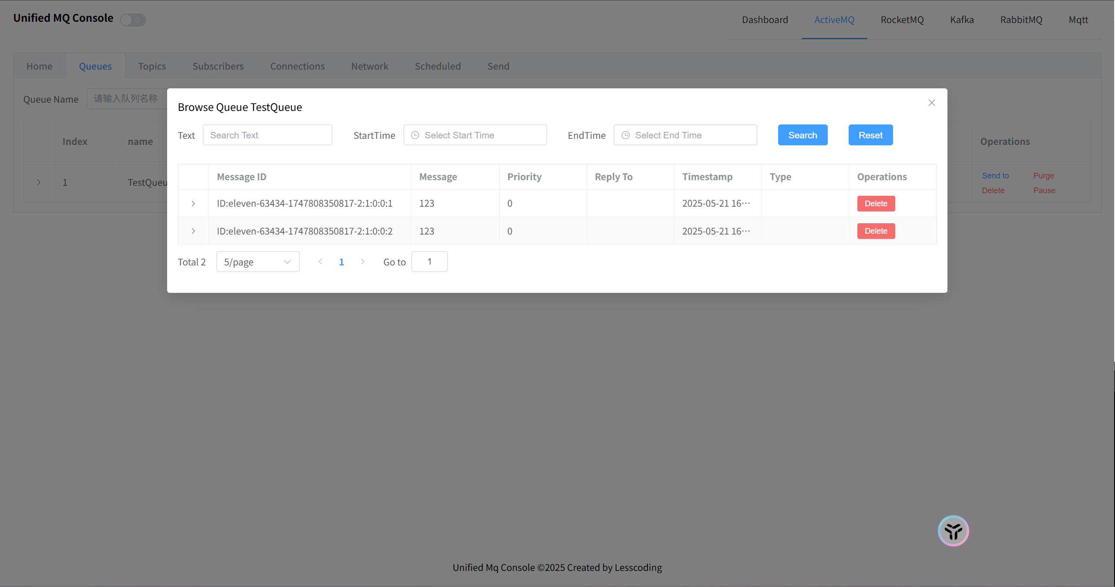Close the Browse Queue dialog
The height and width of the screenshot is (587, 1115).
point(931,103)
